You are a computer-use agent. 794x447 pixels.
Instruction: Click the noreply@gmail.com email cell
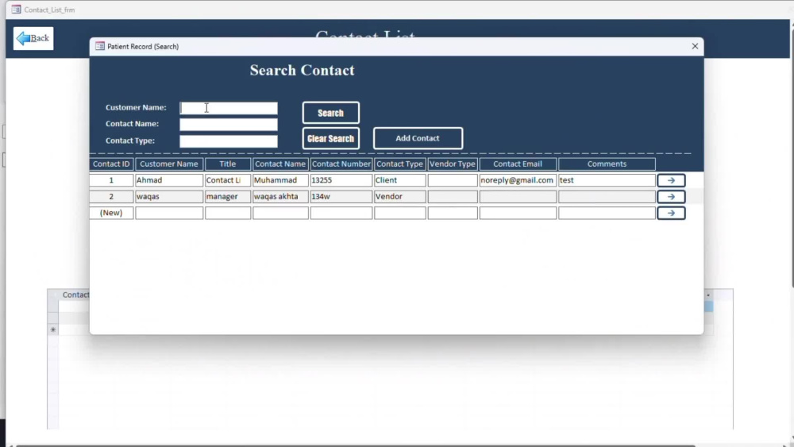pyautogui.click(x=518, y=180)
